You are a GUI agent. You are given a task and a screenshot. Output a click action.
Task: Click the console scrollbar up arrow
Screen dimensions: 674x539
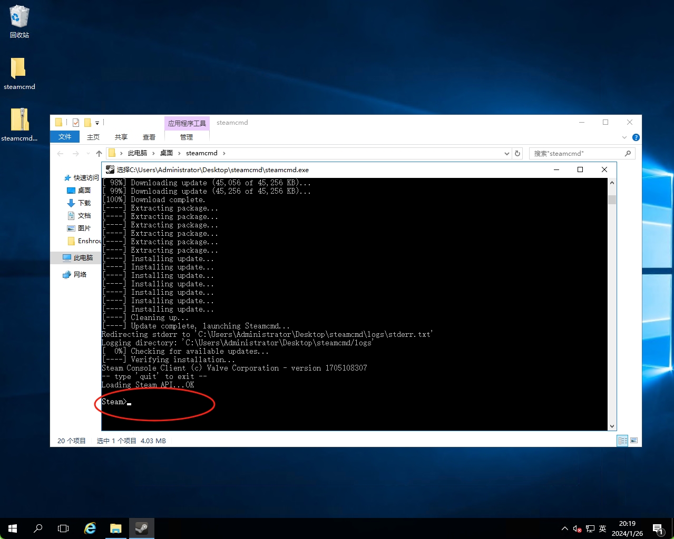click(x=612, y=183)
